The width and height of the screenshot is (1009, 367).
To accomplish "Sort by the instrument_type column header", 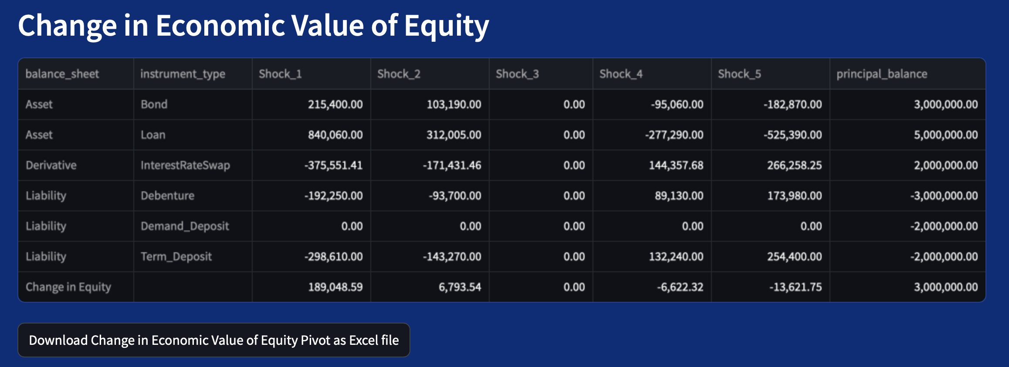I will (183, 74).
